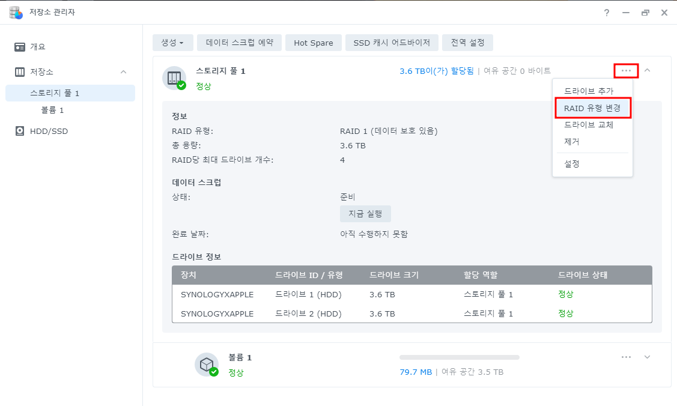Open the HDD/SSD sidebar icon
Image resolution: width=677 pixels, height=406 pixels.
pyautogui.click(x=20, y=131)
